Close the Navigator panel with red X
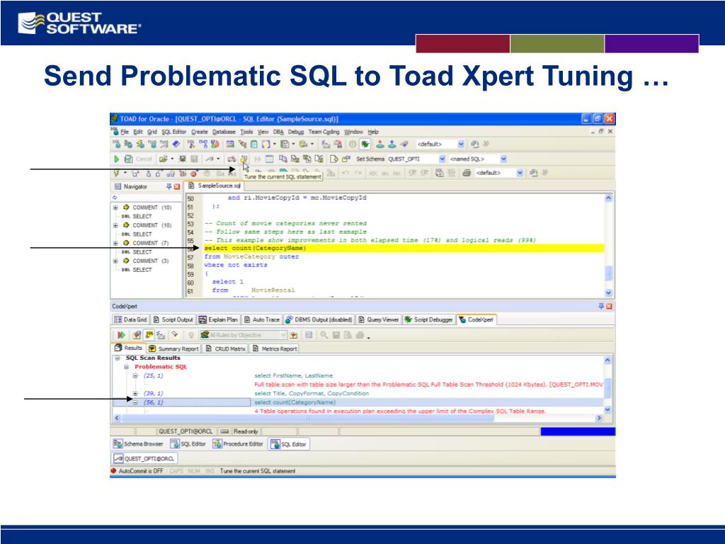The image size is (725, 544). coord(176,186)
